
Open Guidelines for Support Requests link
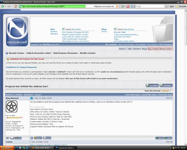pos(21,67)
